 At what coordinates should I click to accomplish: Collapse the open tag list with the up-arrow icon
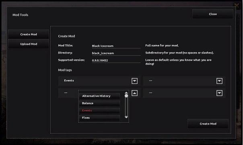pos(134,93)
